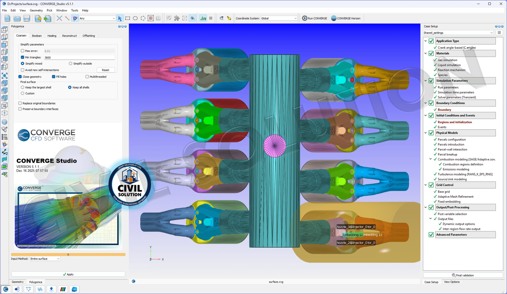Uncheck the Min triangles checkbox
The height and width of the screenshot is (294, 507).
tap(23, 57)
